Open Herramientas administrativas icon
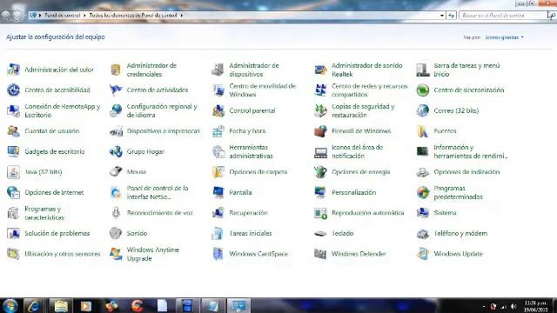The image size is (557, 313). click(218, 151)
